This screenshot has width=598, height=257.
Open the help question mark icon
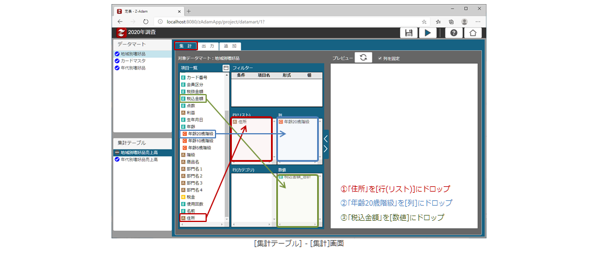[x=453, y=33]
